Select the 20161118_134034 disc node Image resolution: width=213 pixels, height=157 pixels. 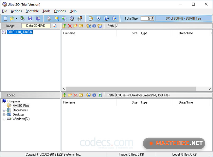click(20, 32)
